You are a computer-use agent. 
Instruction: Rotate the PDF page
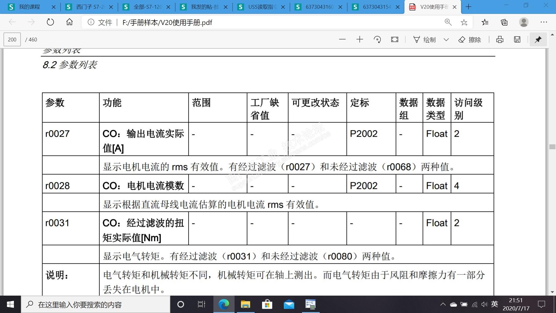click(377, 39)
